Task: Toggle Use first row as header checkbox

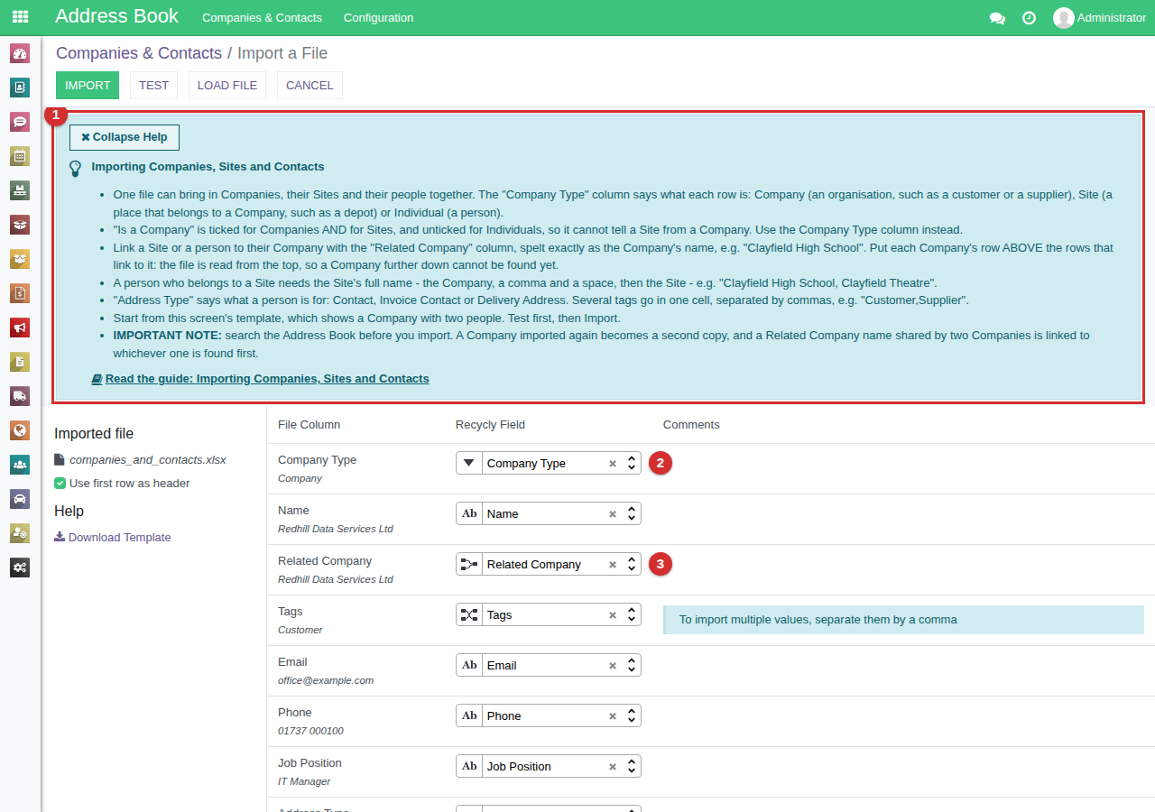Action: (x=60, y=483)
